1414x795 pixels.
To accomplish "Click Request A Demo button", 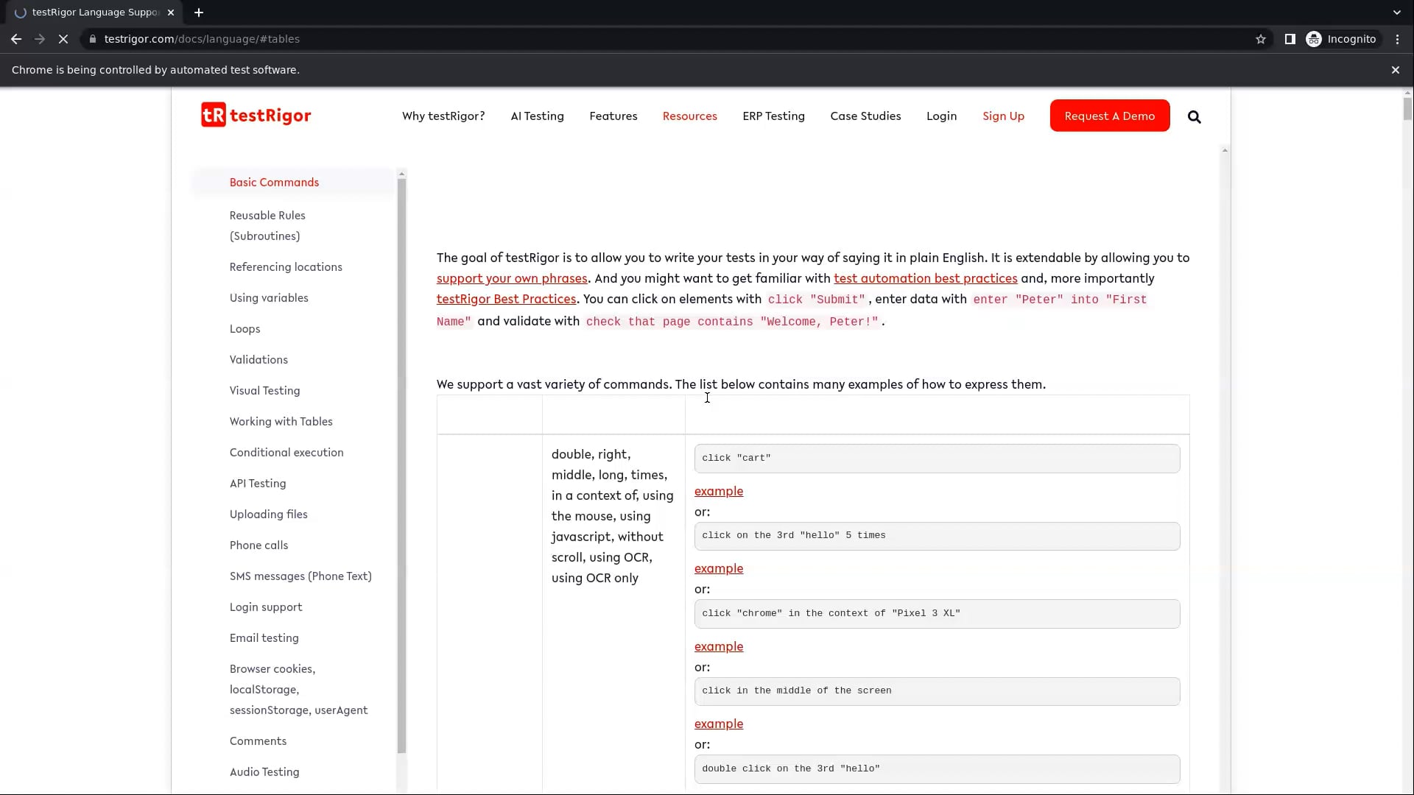I will tap(1109, 116).
